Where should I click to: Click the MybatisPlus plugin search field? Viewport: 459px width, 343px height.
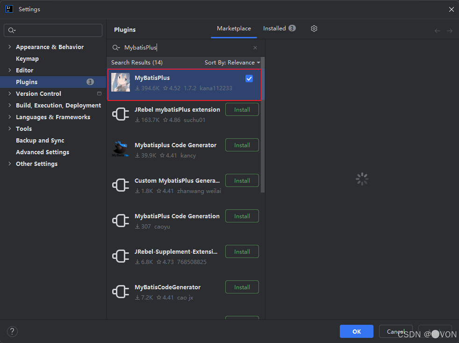pyautogui.click(x=185, y=48)
